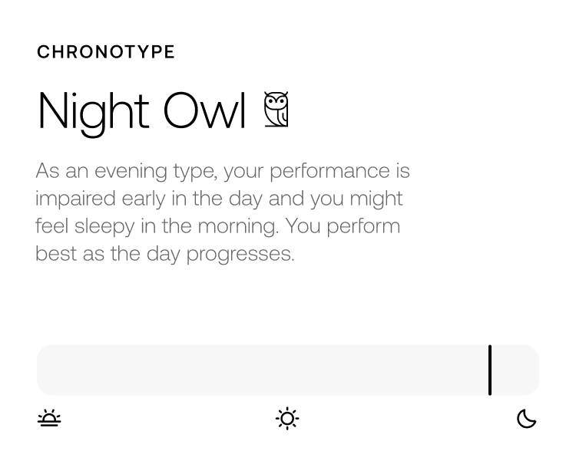Click the line "best as the day progresses."
The height and width of the screenshot is (464, 576).
click(x=165, y=254)
